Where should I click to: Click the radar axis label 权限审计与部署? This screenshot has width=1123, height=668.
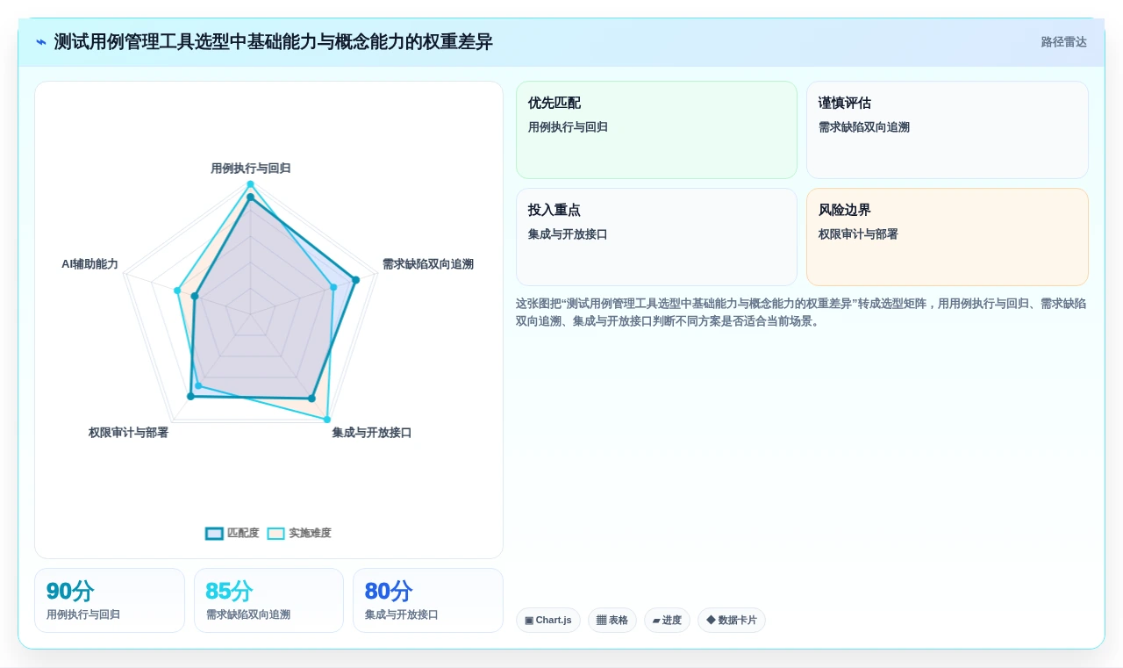pyautogui.click(x=128, y=432)
